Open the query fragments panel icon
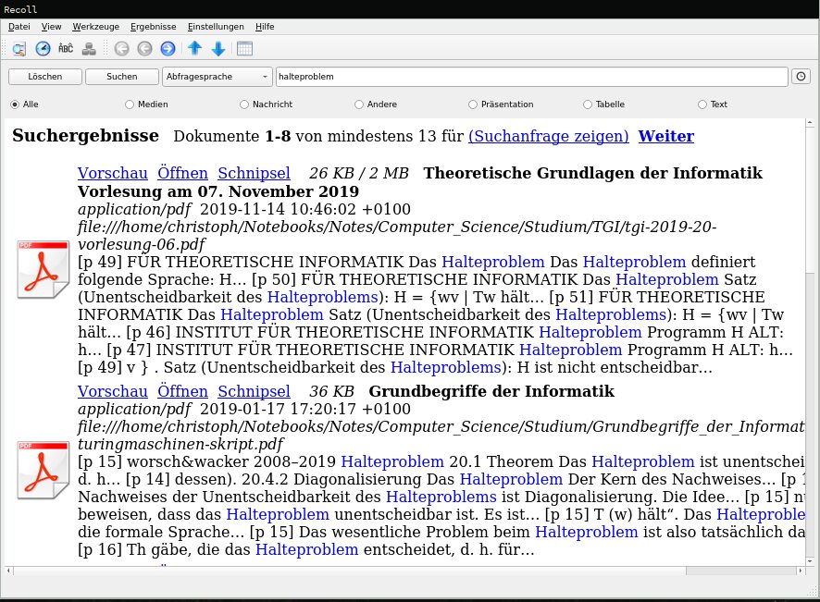Image resolution: width=820 pixels, height=602 pixels. tap(19, 48)
